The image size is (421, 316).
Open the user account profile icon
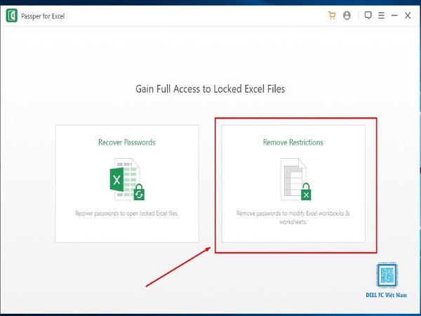347,15
